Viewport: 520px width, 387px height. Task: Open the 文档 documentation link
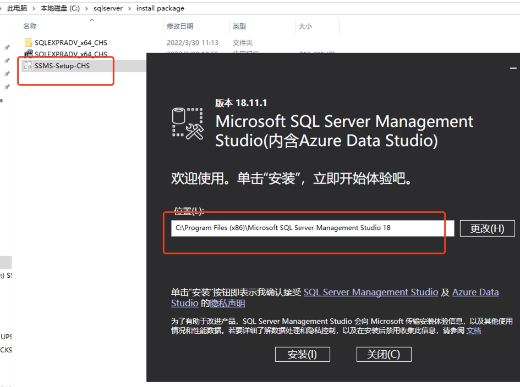473,330
